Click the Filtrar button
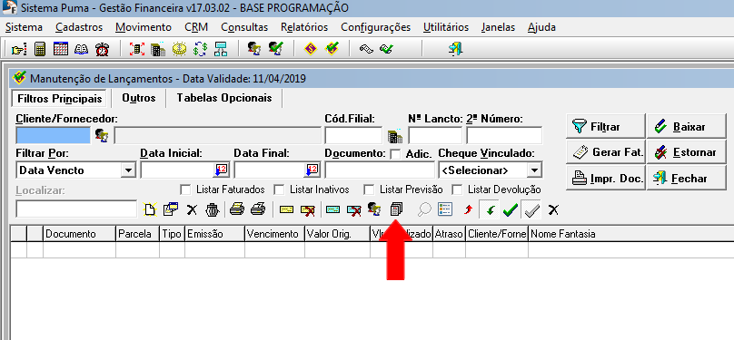 (x=605, y=126)
